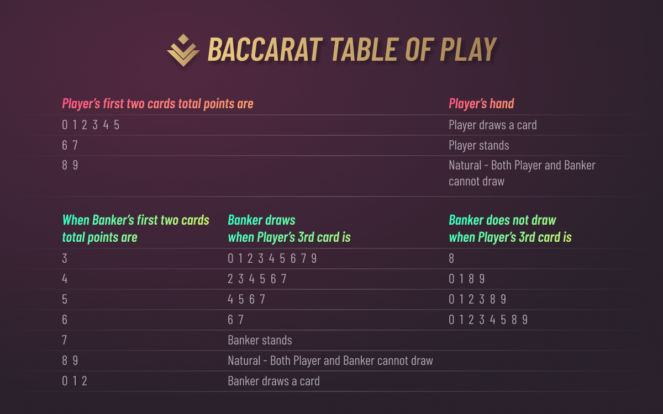Click the Banker does not draw header
The image size is (663, 414).
pos(510,229)
